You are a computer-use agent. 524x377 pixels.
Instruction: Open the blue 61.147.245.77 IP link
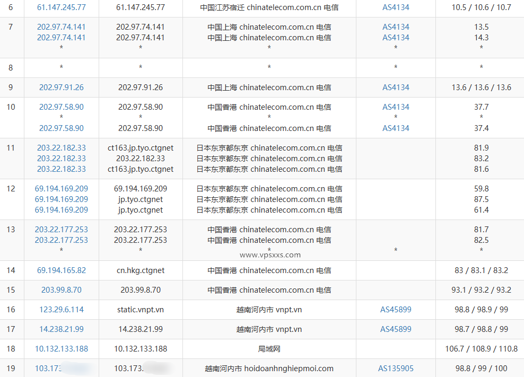point(62,7)
